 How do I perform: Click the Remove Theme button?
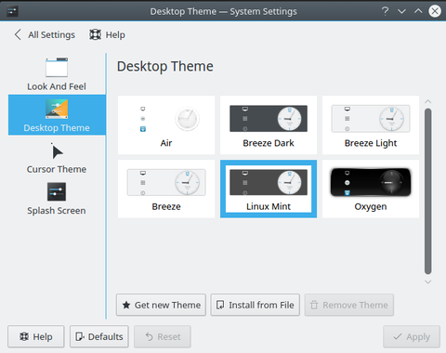(349, 305)
